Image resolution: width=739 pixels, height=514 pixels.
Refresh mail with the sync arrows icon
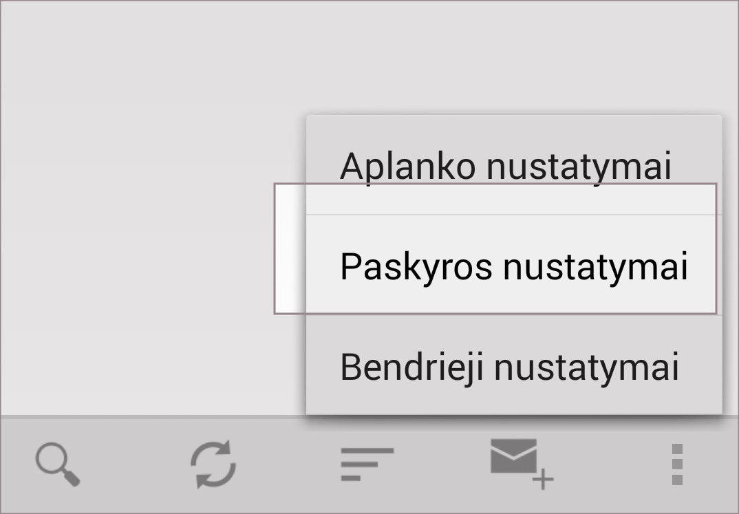(x=213, y=464)
